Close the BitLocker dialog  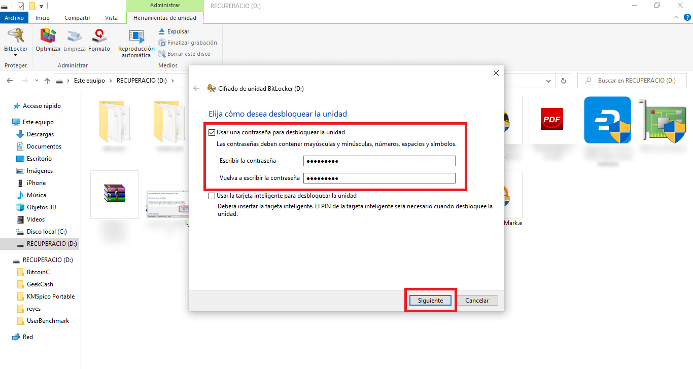coord(496,73)
